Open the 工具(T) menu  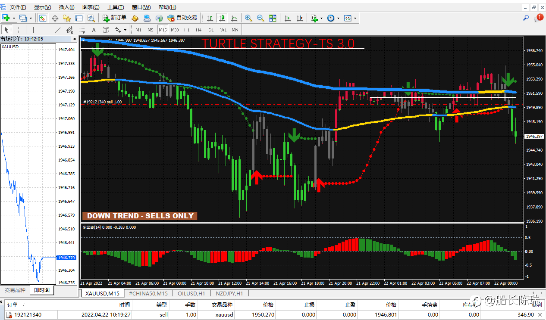click(116, 7)
